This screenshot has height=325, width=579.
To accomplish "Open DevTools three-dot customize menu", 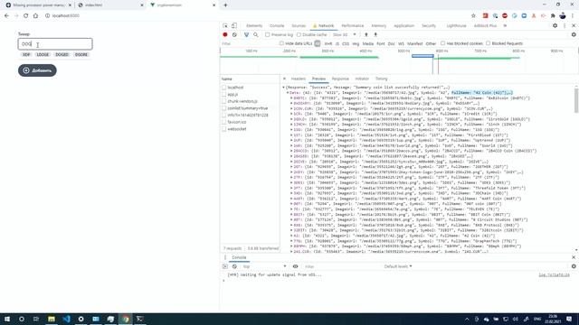I will (565, 26).
